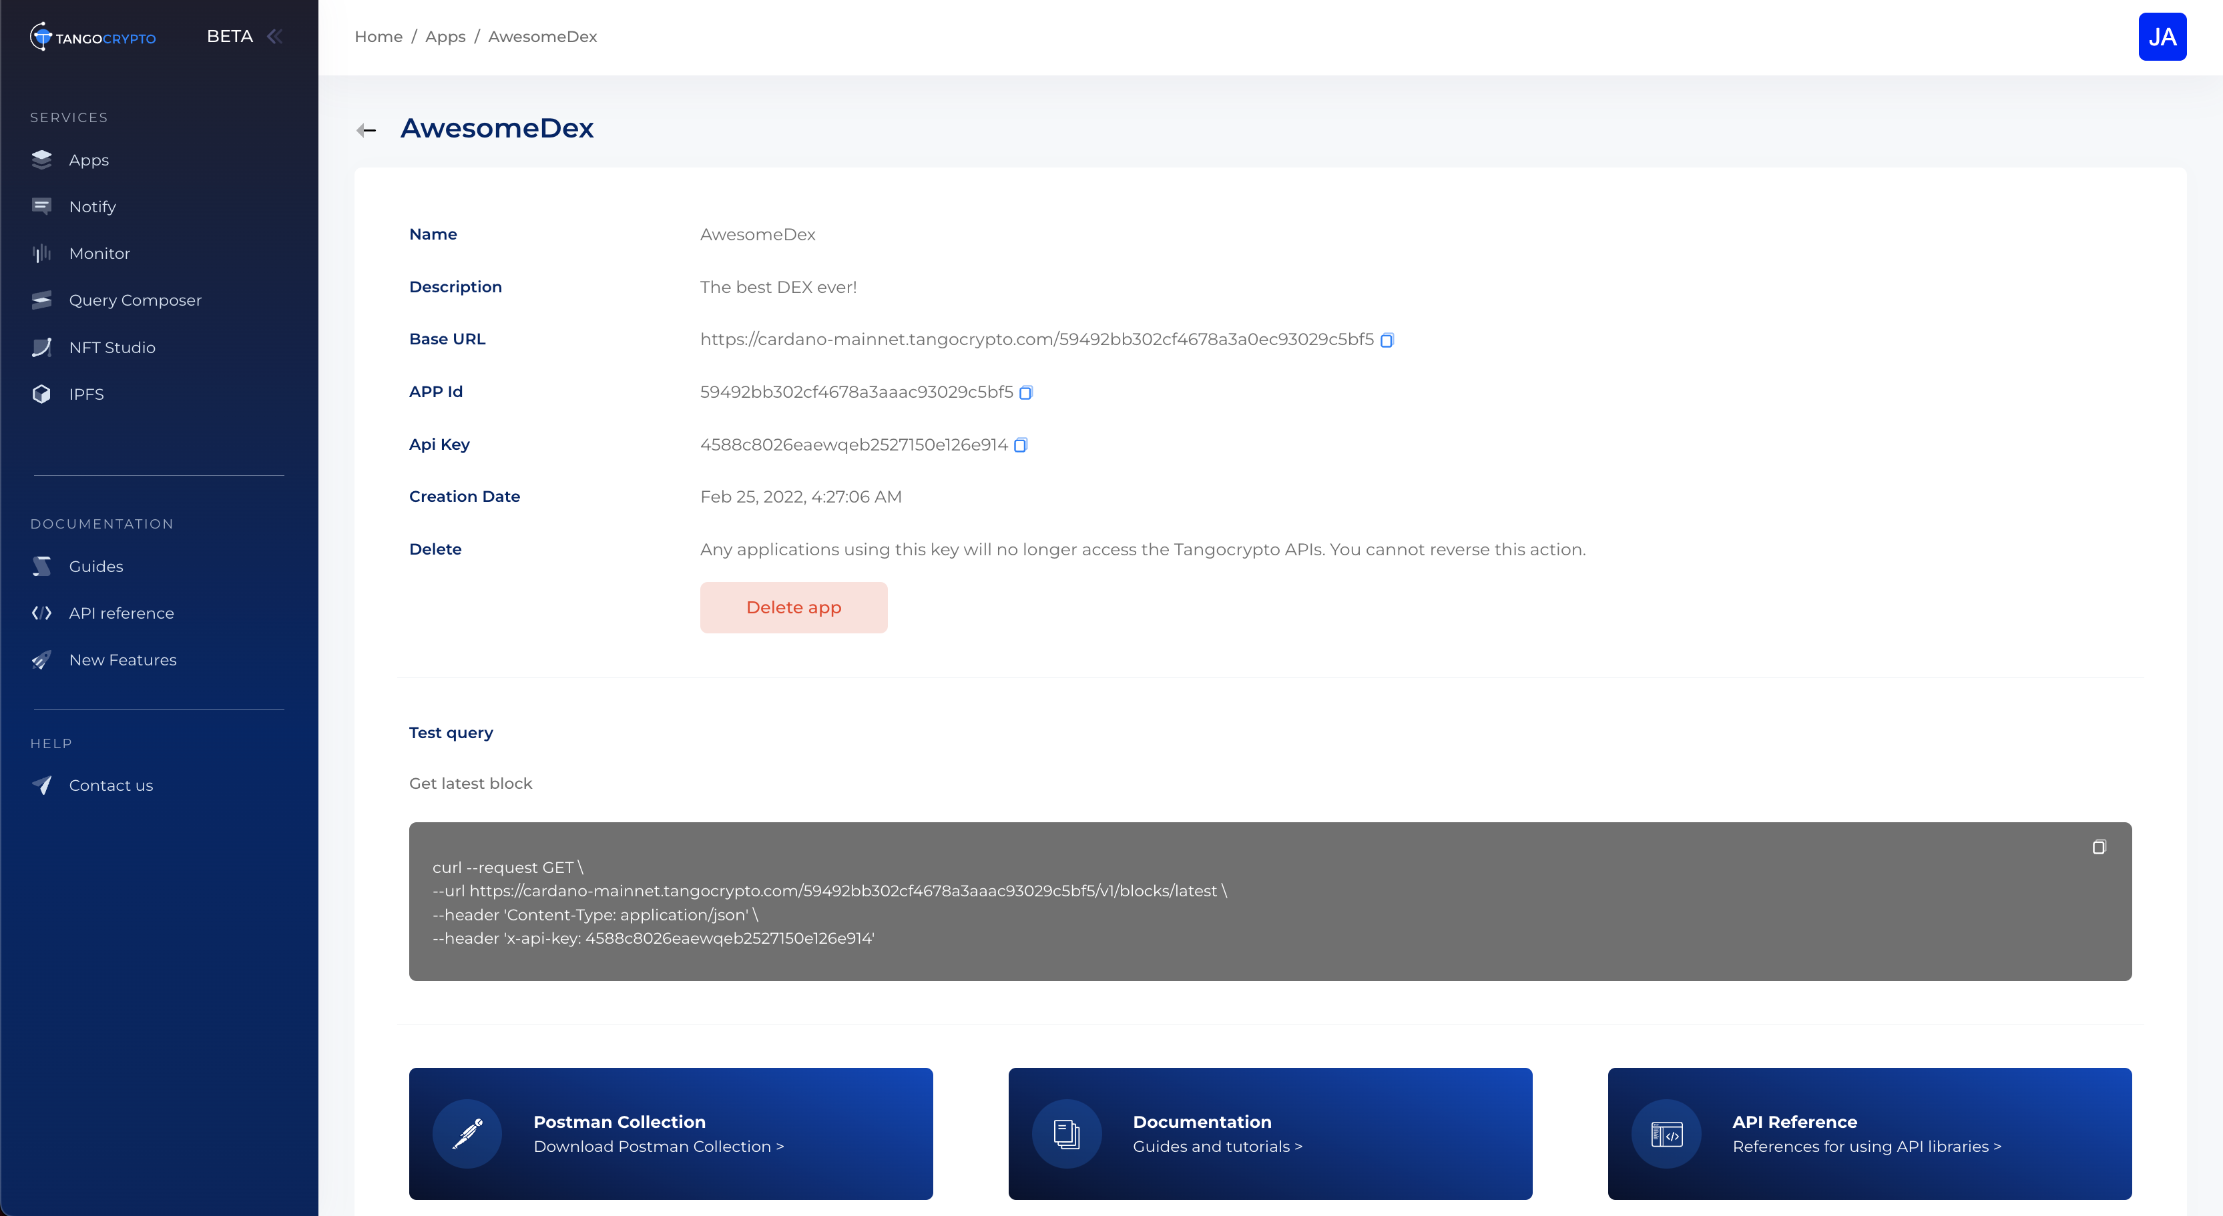Click the Tangocrypto logo
Image resolution: width=2223 pixels, height=1216 pixels.
coord(93,37)
